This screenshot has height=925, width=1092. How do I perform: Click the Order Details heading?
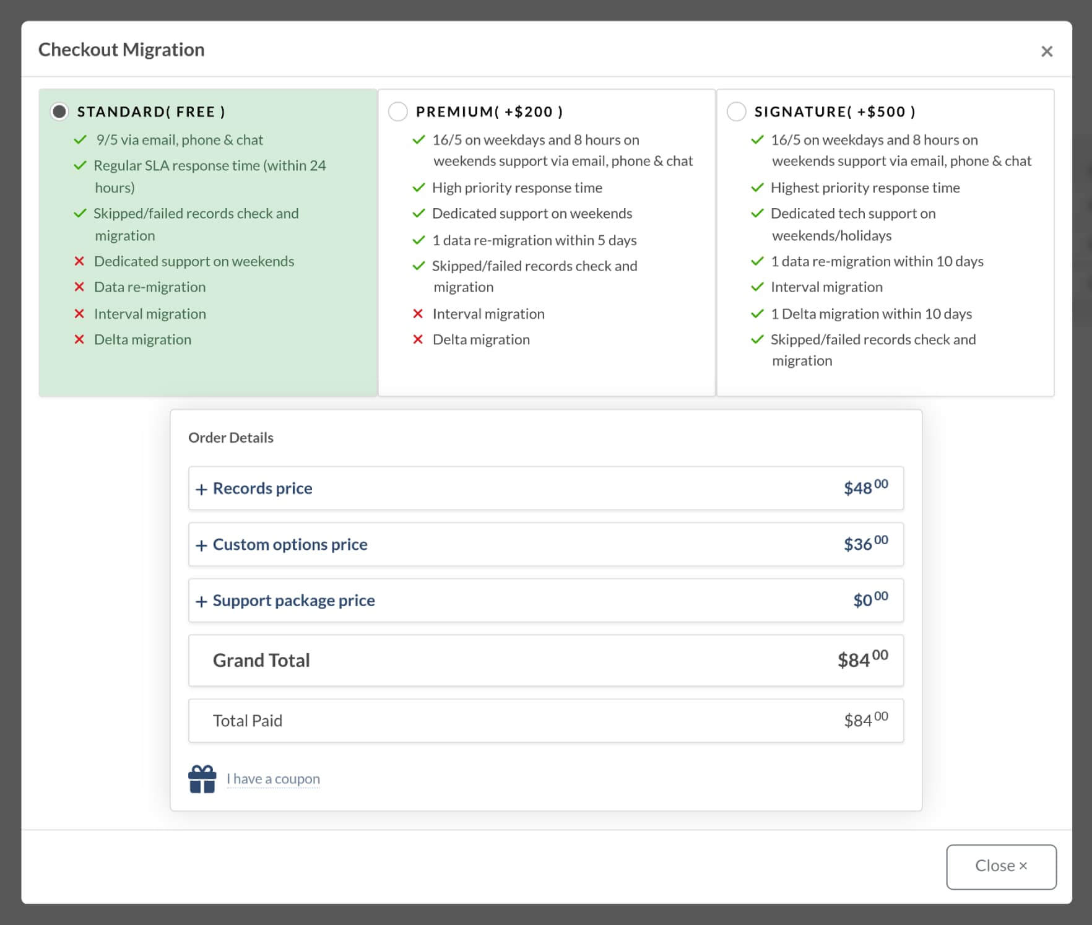231,438
